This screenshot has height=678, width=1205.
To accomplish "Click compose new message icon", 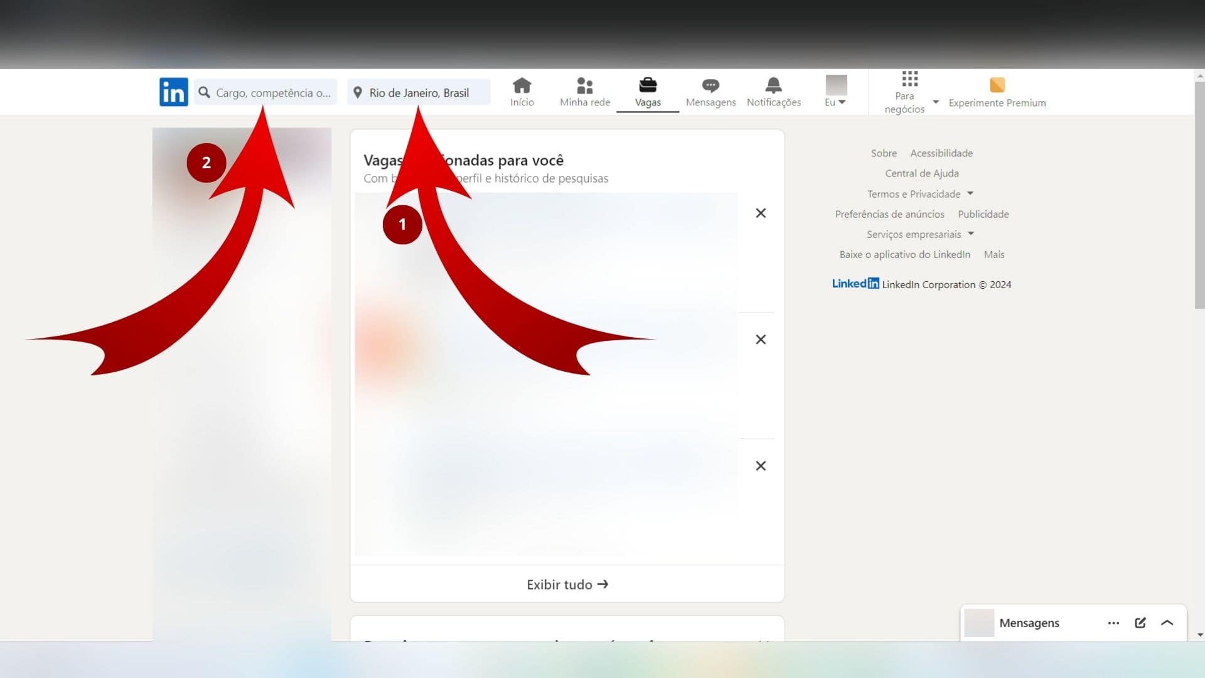I will (x=1140, y=623).
